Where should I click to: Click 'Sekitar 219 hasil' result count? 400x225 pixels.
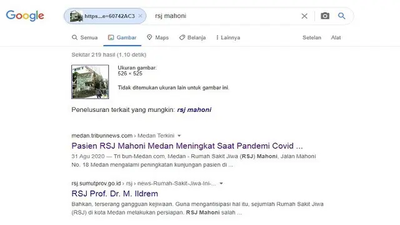[109, 54]
